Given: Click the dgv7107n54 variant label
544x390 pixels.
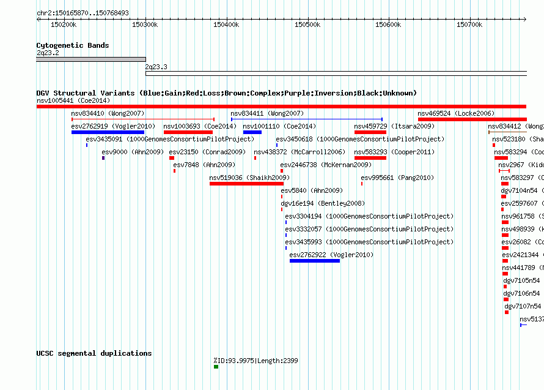Looking at the screenshot, I should coord(523,306).
